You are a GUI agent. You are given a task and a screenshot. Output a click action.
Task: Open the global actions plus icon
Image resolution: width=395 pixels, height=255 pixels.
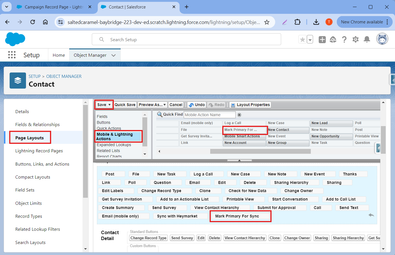[x=322, y=40]
